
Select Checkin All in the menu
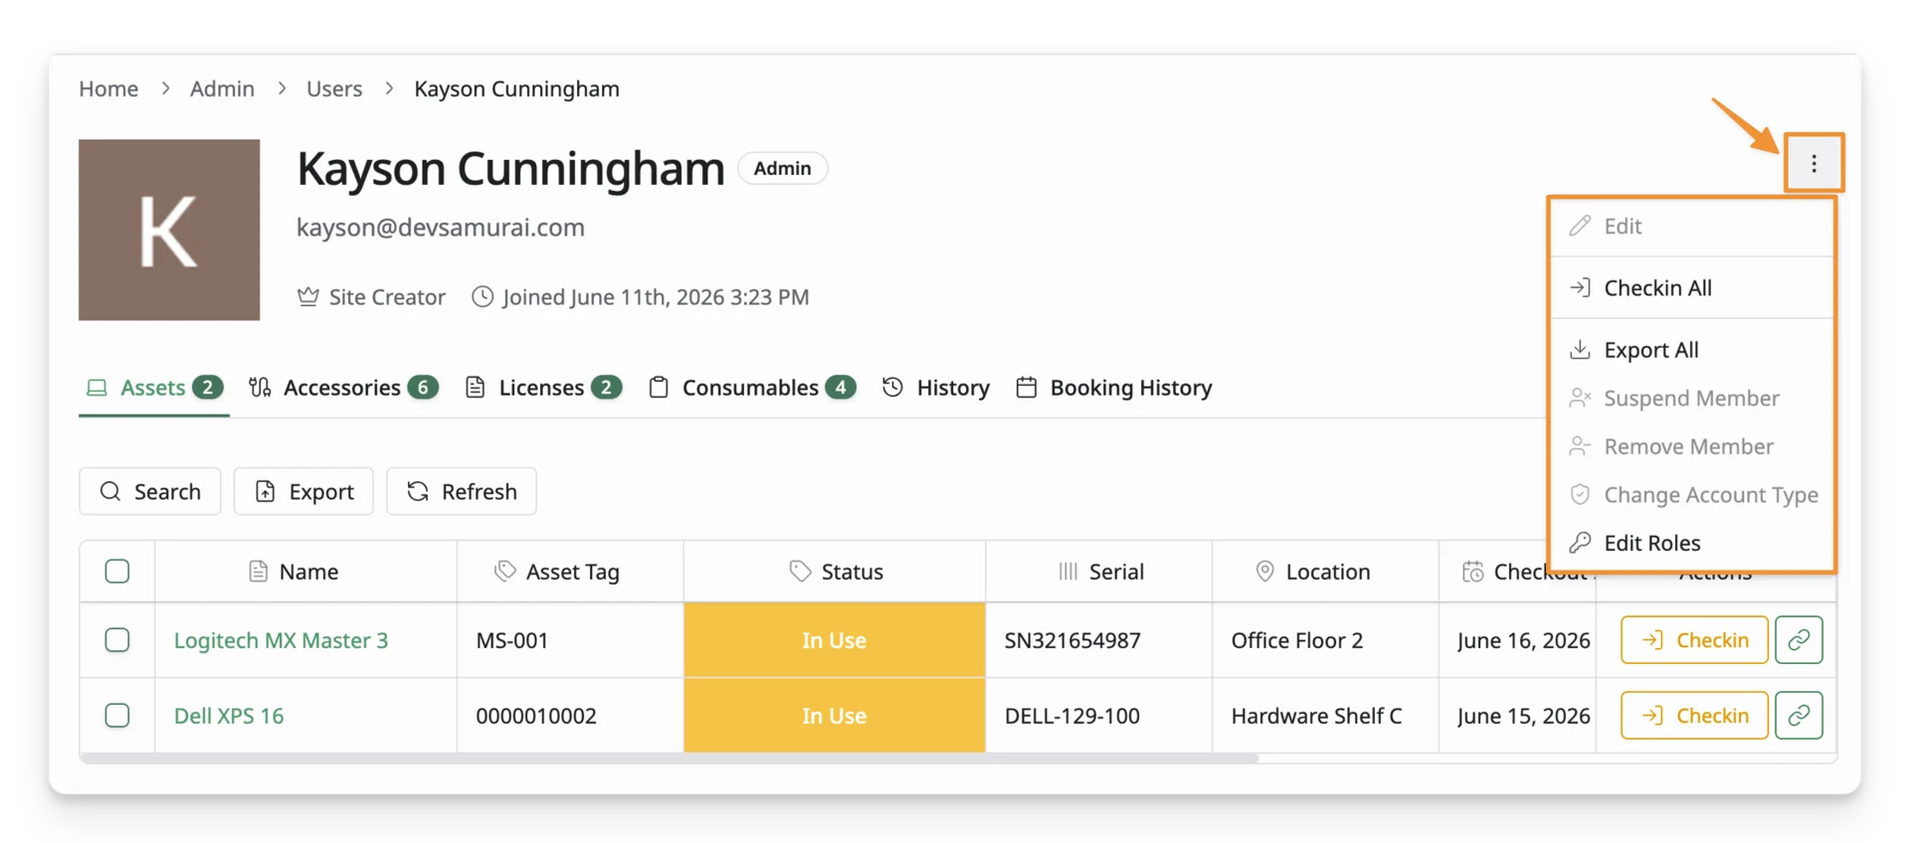1692,288
